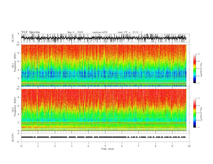Click the ch.1 voltage waveform trace panel
Screen dimensions: 213x164
[105, 38]
